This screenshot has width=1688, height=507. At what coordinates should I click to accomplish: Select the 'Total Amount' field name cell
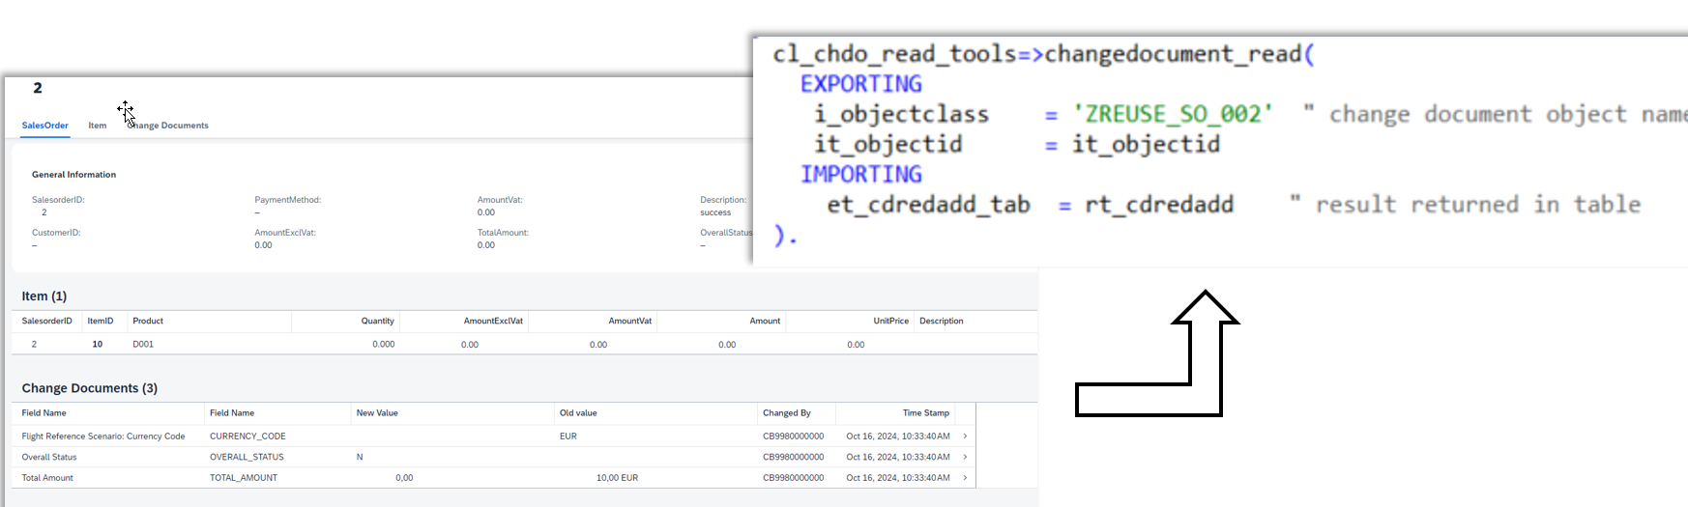pos(47,478)
